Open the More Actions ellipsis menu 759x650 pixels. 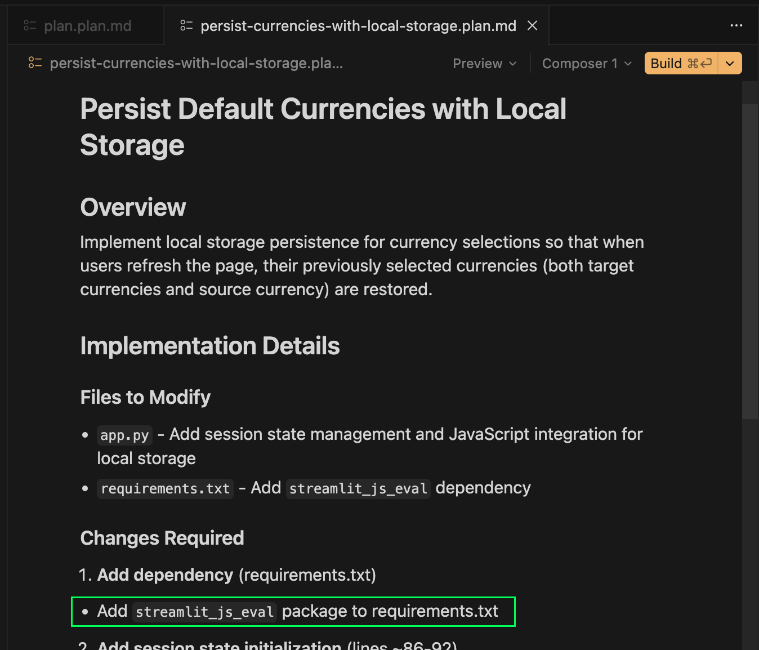point(736,26)
